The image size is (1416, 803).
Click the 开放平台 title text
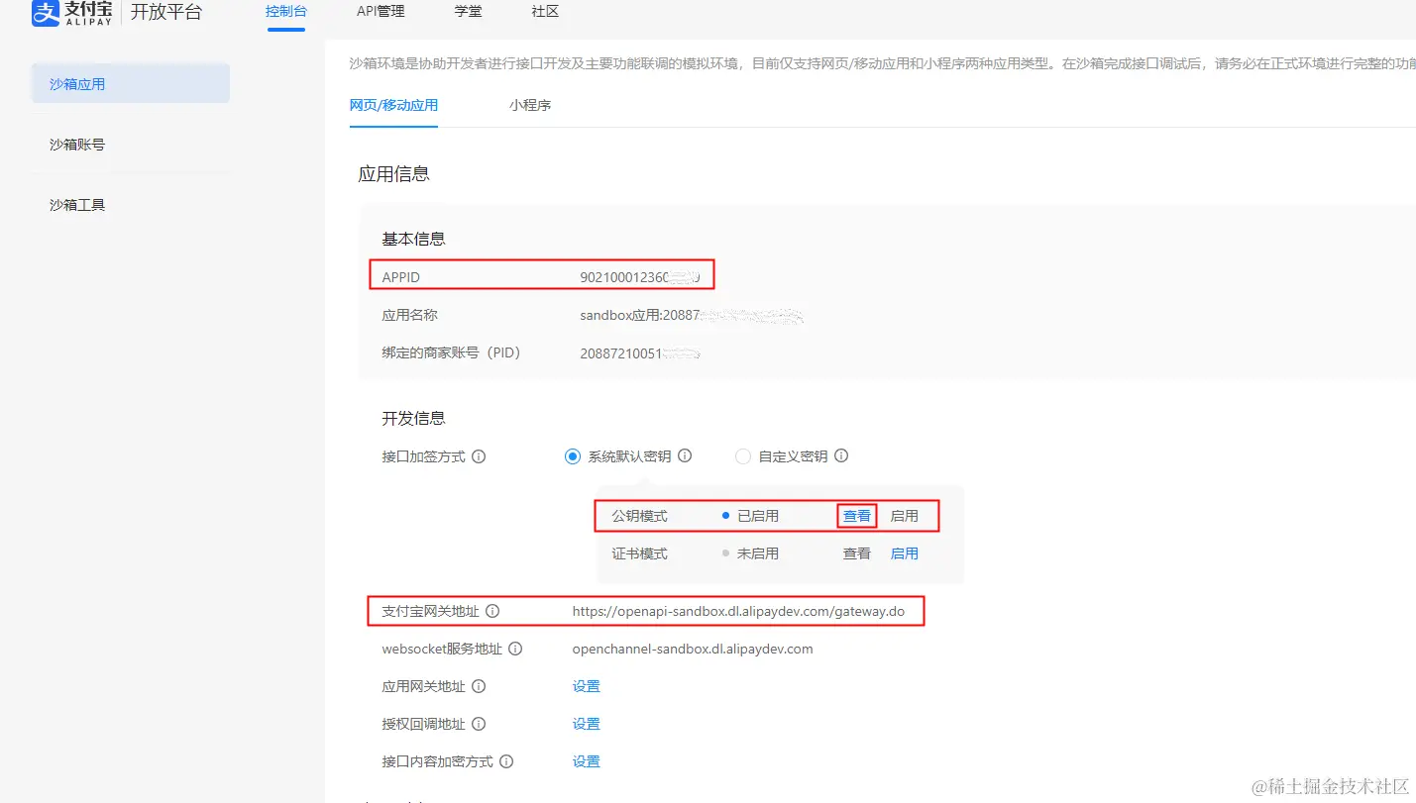(x=166, y=12)
